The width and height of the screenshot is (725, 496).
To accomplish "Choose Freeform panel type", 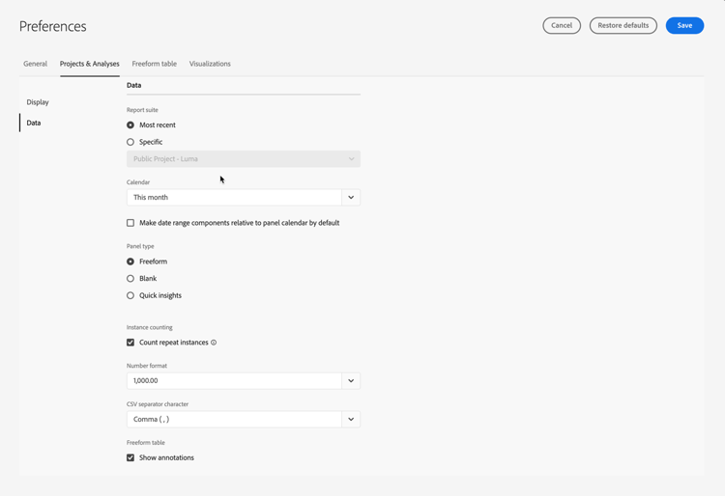I will click(130, 262).
